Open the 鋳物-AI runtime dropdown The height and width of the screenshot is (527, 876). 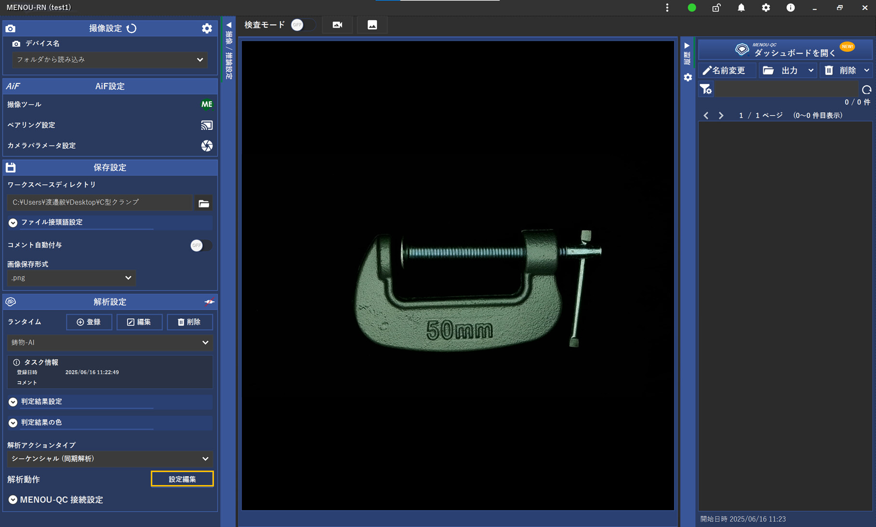pos(110,343)
